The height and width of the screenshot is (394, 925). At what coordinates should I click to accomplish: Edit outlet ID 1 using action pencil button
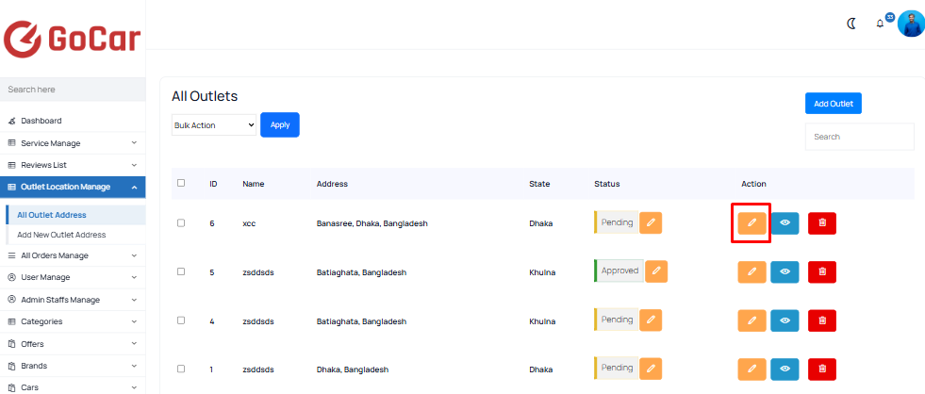[752, 369]
